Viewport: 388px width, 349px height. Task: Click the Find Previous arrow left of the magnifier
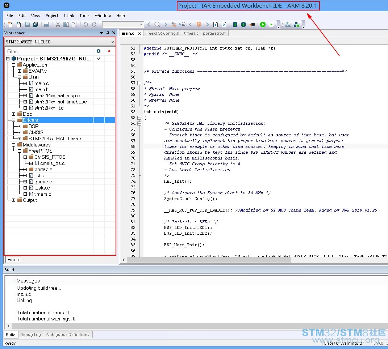pos(149,25)
